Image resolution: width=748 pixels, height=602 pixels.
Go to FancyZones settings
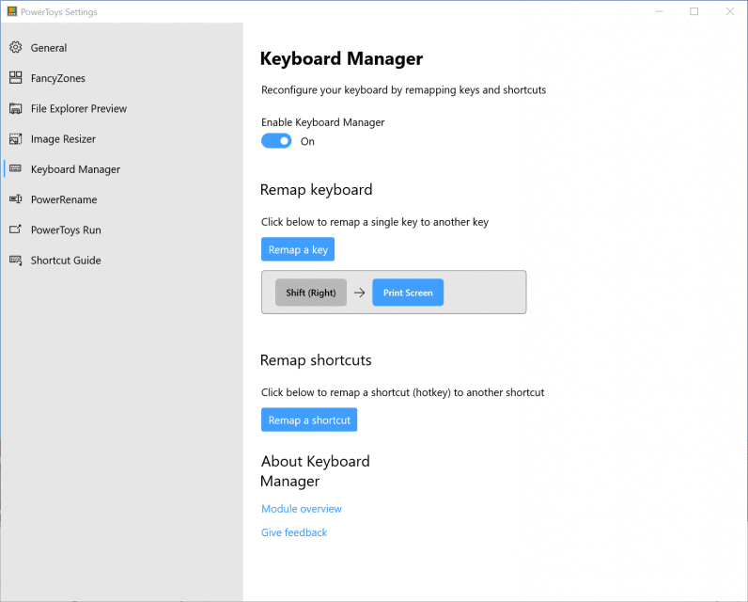58,78
